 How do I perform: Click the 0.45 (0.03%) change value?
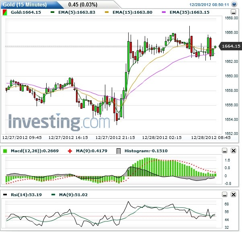[83, 4]
